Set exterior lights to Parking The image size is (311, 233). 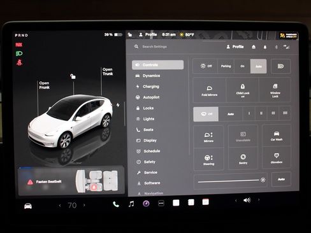coord(226,66)
